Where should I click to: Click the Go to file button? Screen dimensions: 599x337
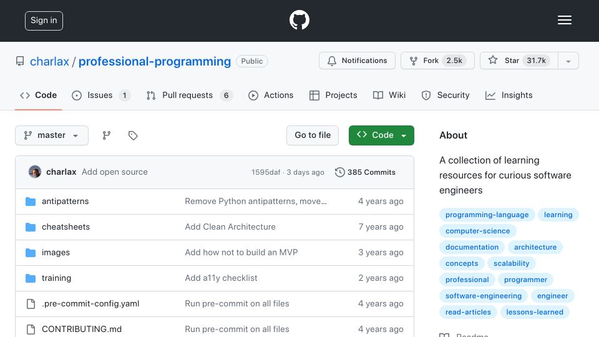tap(313, 135)
